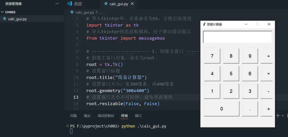Click line 'from tkinter import messagebox'

click(126, 38)
